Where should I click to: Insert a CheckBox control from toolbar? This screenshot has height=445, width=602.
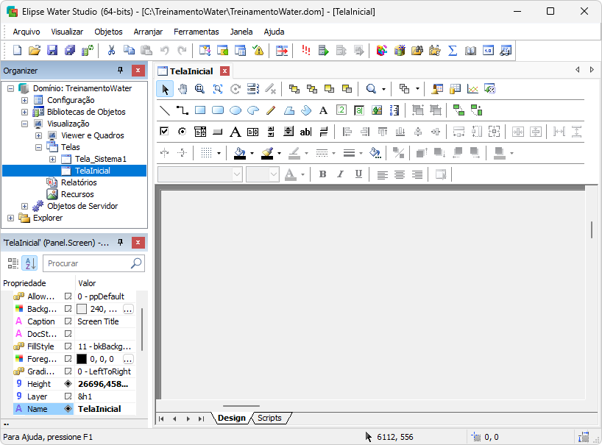click(164, 132)
